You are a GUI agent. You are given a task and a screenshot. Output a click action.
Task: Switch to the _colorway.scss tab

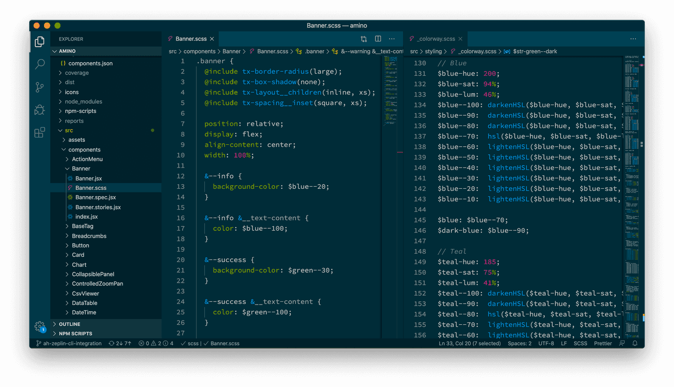tap(436, 39)
